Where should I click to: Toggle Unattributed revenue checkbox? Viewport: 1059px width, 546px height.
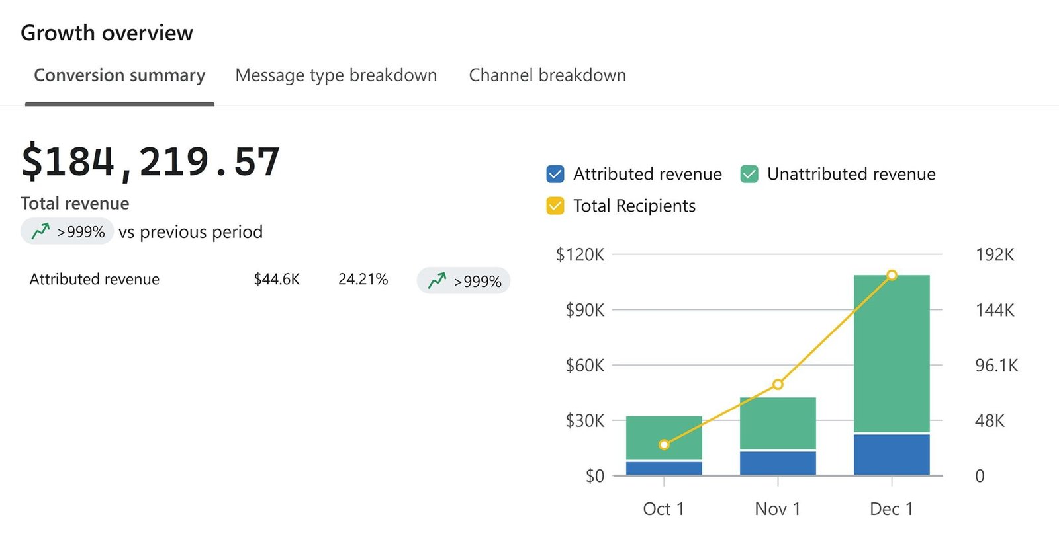click(749, 175)
